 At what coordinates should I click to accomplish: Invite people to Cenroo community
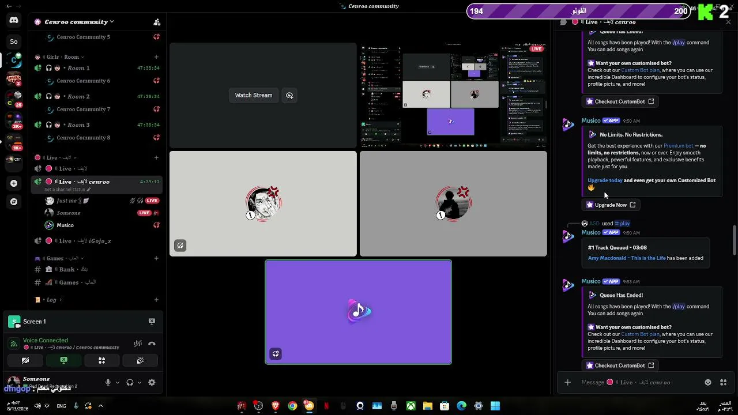[157, 22]
